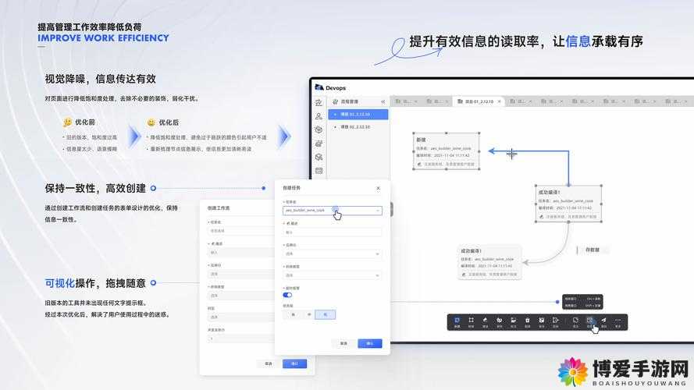Select the 成功编译 node with selection handles
694x390 pixels.
[568, 204]
